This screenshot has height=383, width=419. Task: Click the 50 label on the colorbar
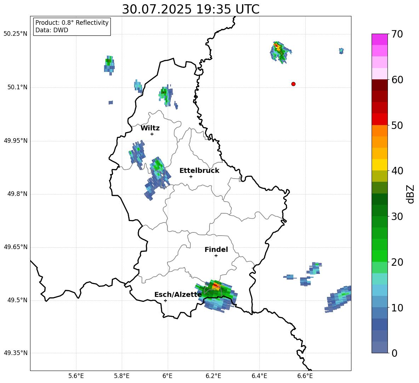tap(397, 125)
